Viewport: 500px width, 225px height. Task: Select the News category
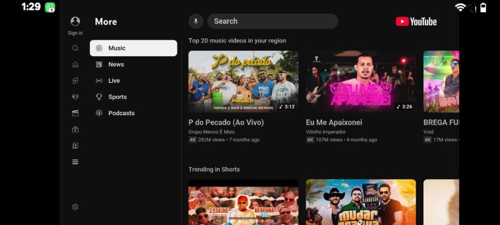coord(133,64)
